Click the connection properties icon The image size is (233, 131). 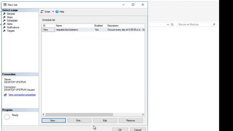(x=5, y=95)
